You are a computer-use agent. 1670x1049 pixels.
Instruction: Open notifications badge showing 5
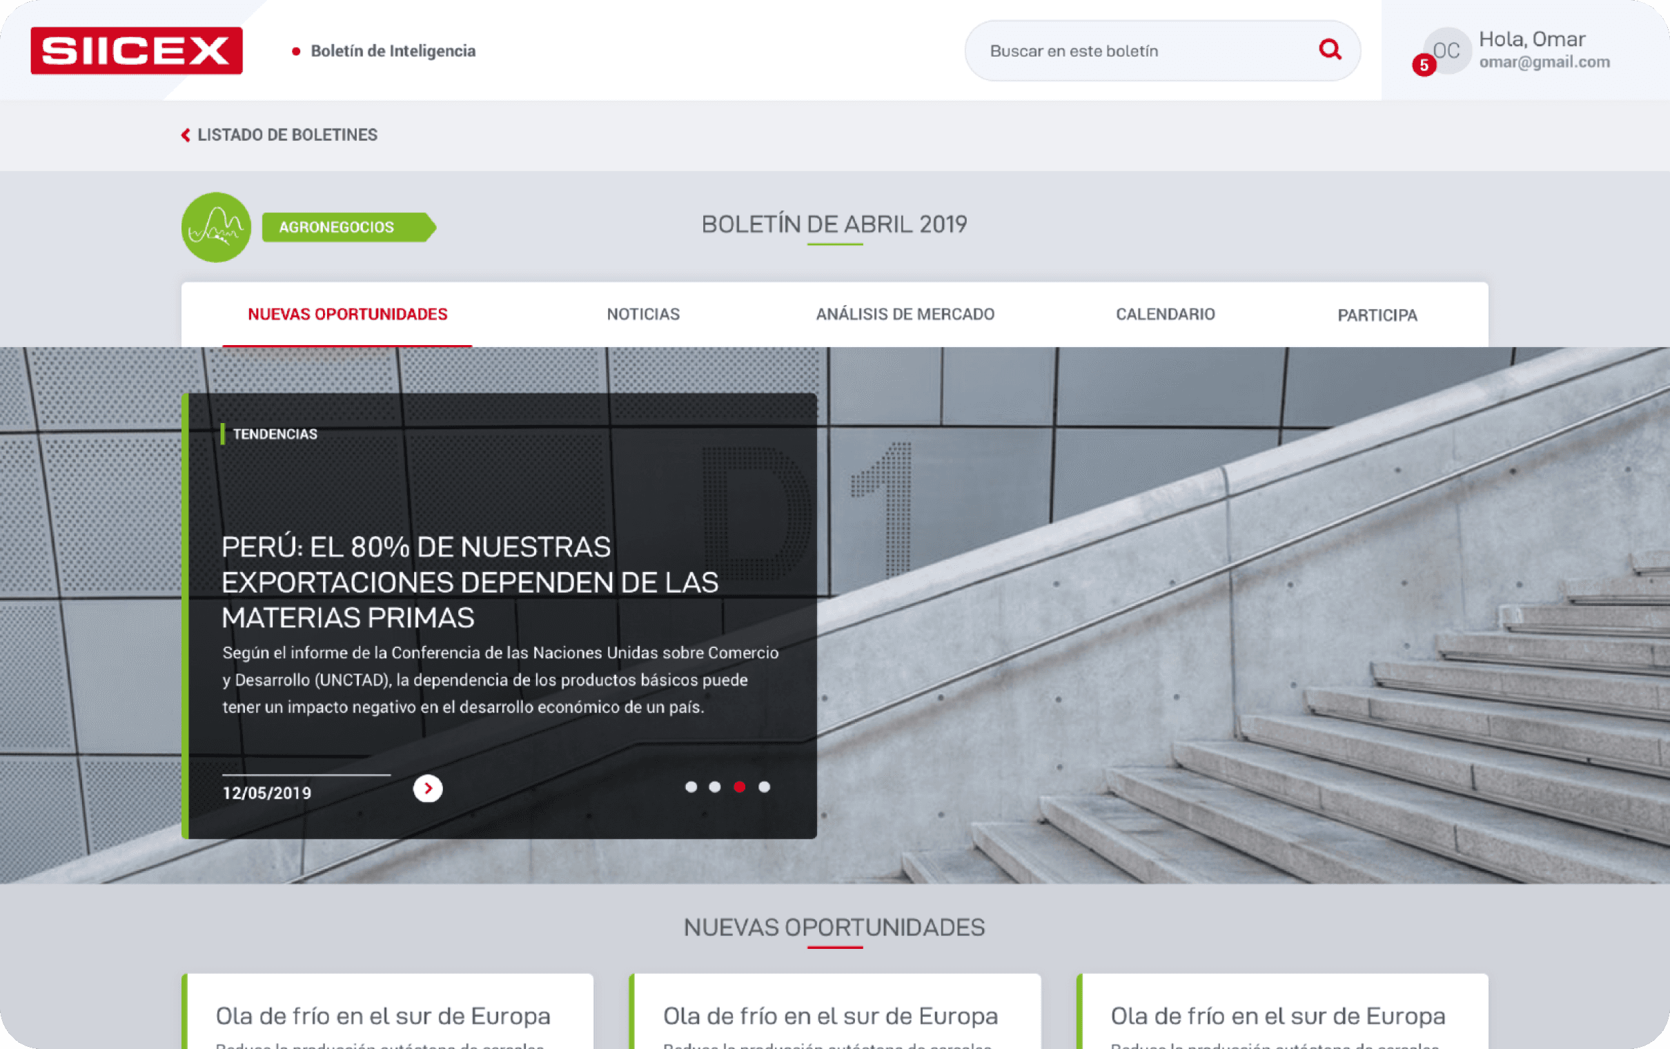(1424, 65)
